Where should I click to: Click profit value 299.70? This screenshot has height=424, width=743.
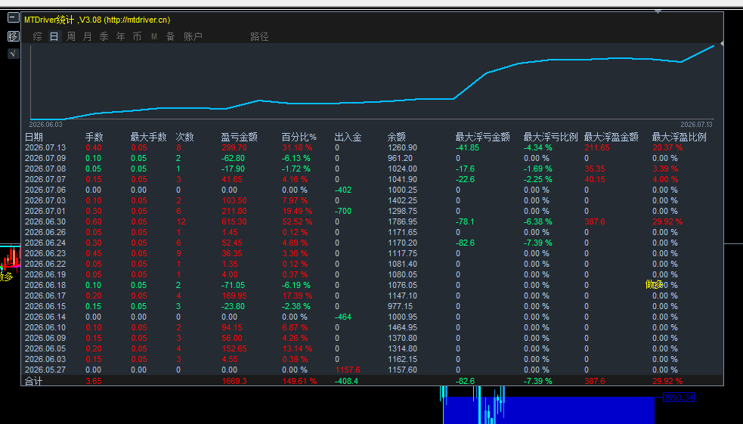(234, 148)
